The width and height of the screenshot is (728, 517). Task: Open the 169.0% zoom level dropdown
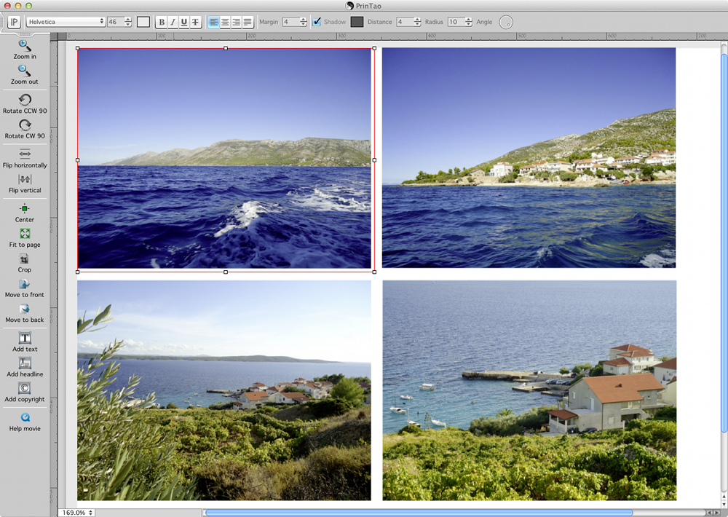pyautogui.click(x=76, y=513)
